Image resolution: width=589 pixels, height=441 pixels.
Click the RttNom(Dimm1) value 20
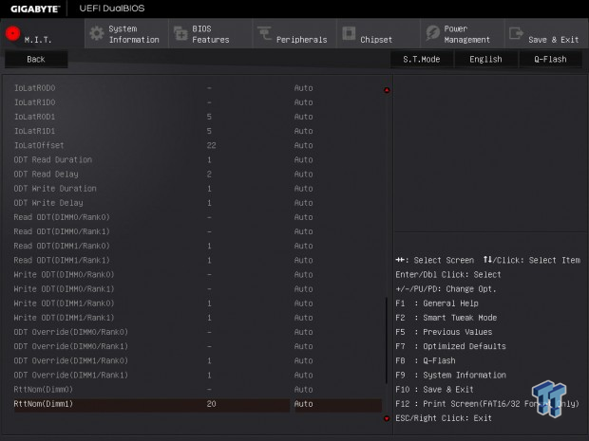211,404
